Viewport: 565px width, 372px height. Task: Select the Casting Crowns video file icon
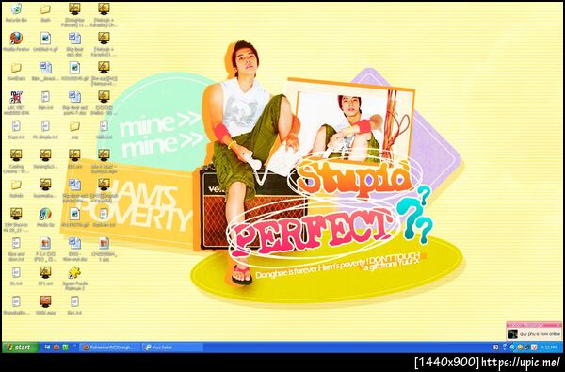coord(16,161)
